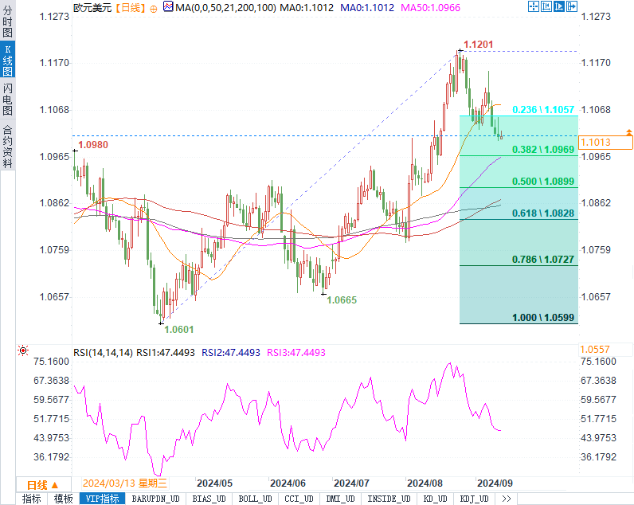Select the BOLL_UD indicator
The image size is (634, 505).
pyautogui.click(x=255, y=499)
